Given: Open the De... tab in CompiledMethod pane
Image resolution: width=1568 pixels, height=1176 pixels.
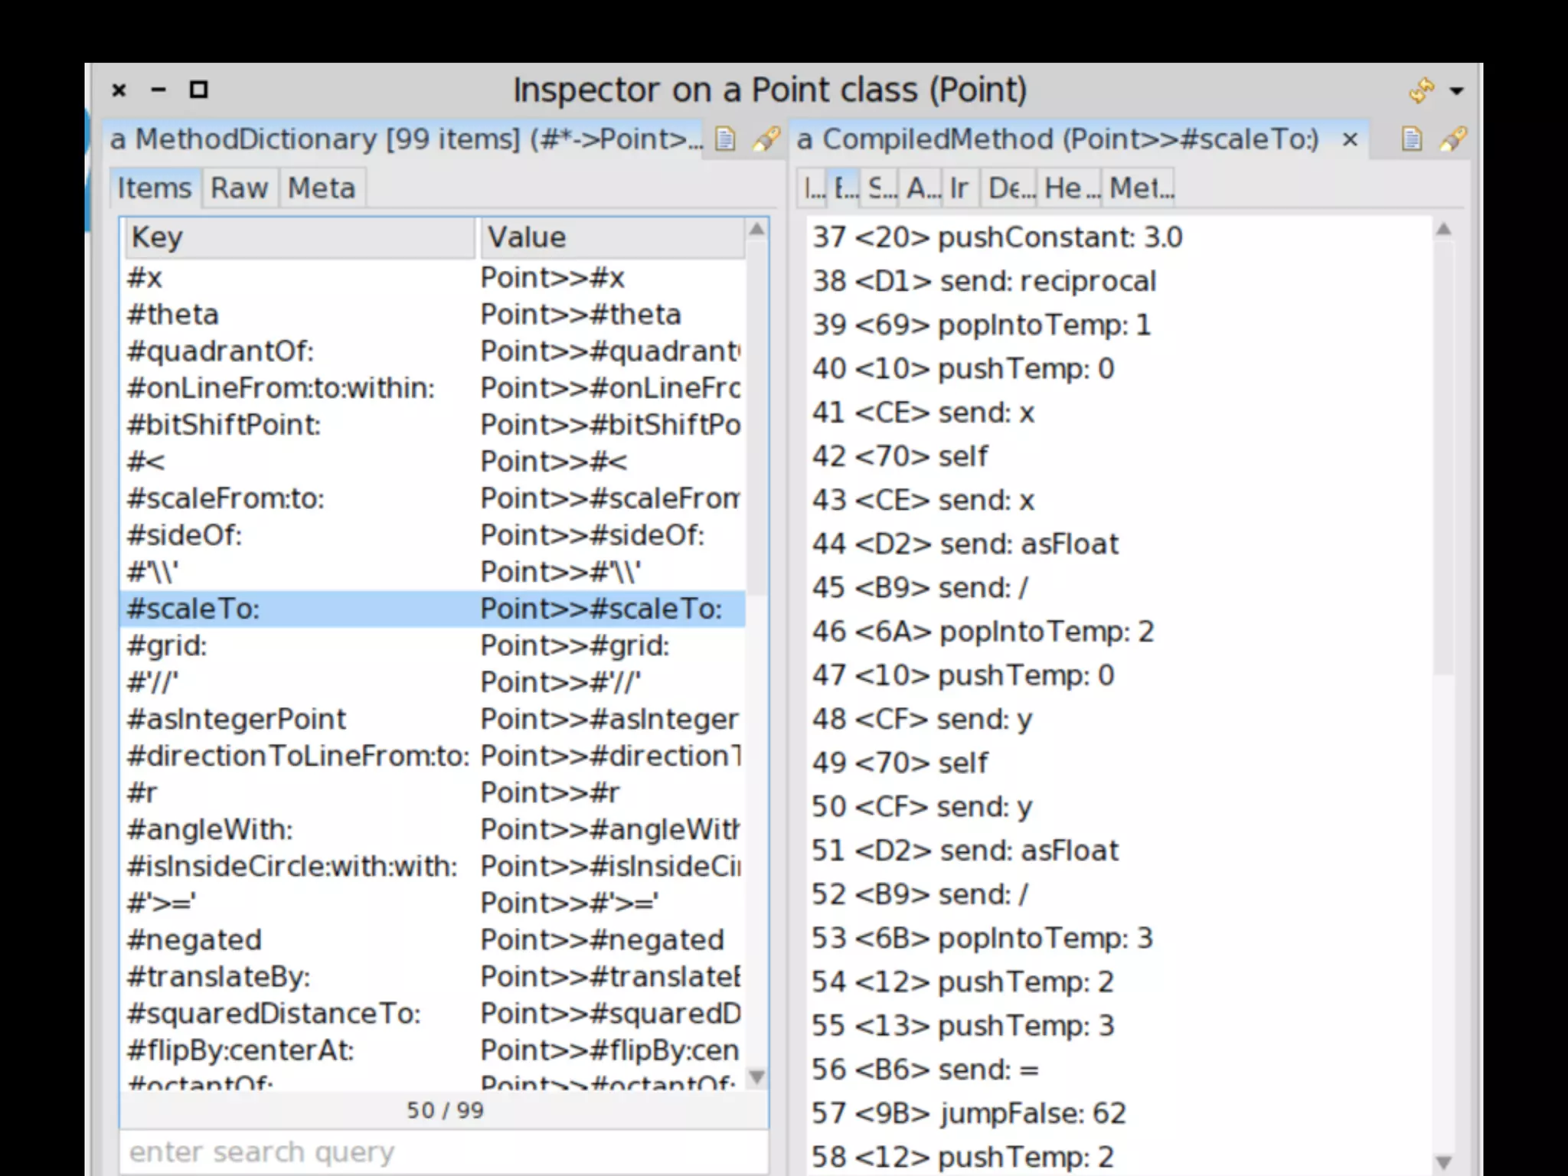Looking at the screenshot, I should (1008, 188).
